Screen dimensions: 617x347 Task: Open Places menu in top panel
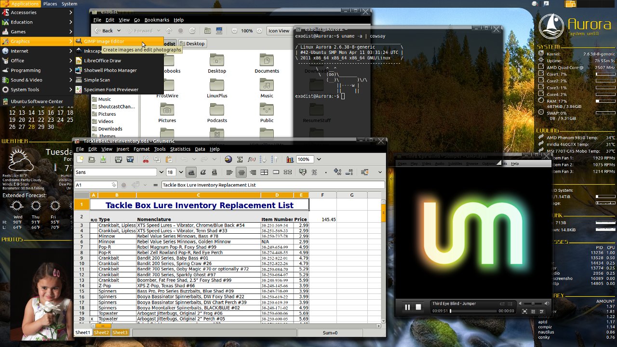(x=50, y=3)
